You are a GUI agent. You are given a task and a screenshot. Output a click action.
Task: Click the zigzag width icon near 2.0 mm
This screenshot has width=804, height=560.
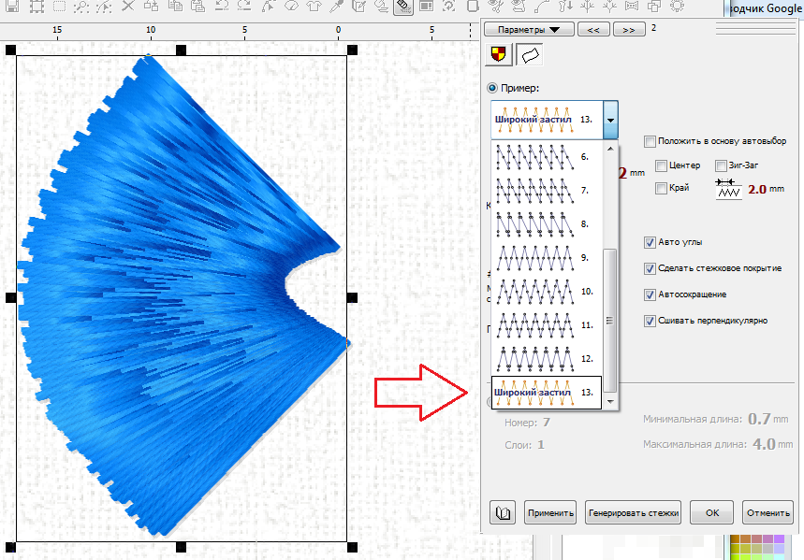727,189
